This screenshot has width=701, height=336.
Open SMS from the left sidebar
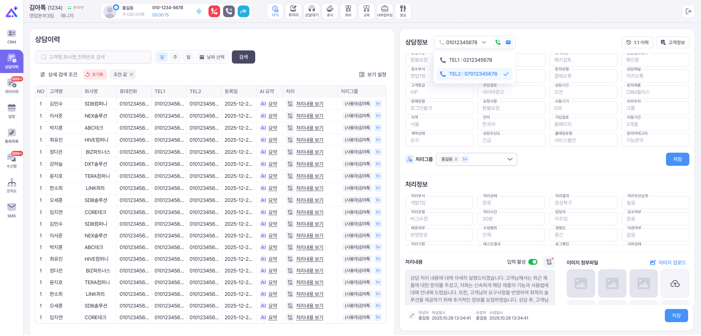click(x=12, y=210)
